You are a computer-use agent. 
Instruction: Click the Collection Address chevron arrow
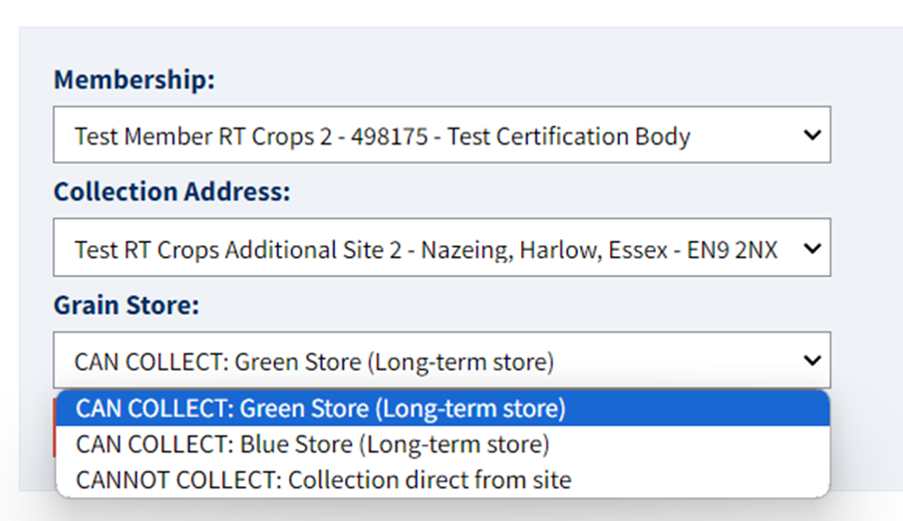(813, 248)
